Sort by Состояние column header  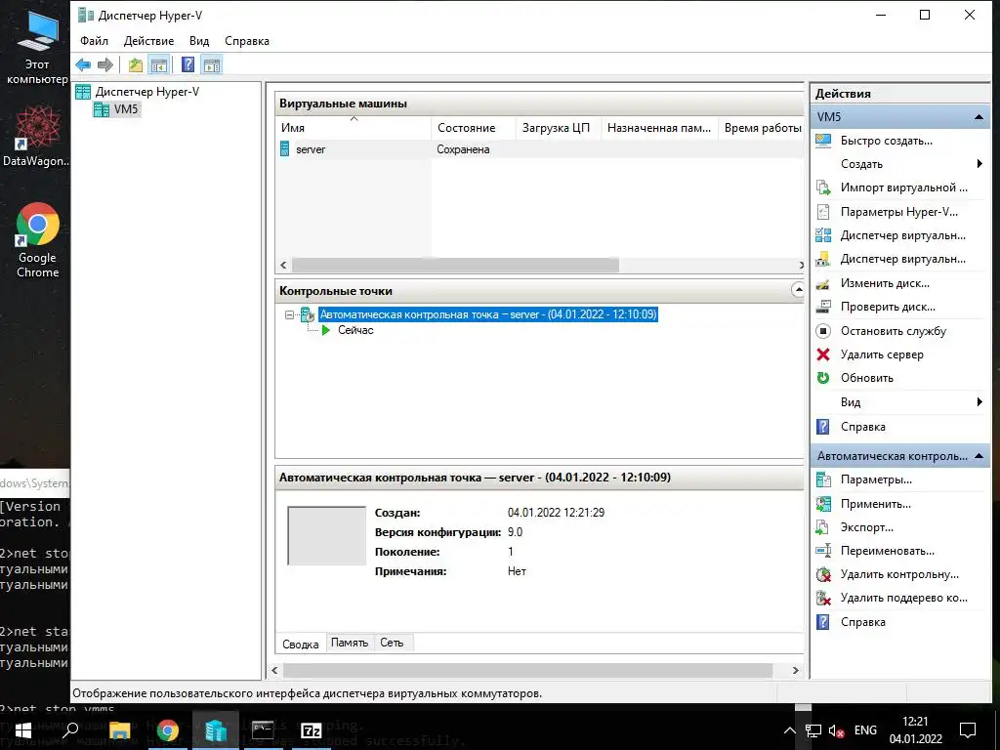[x=474, y=128]
